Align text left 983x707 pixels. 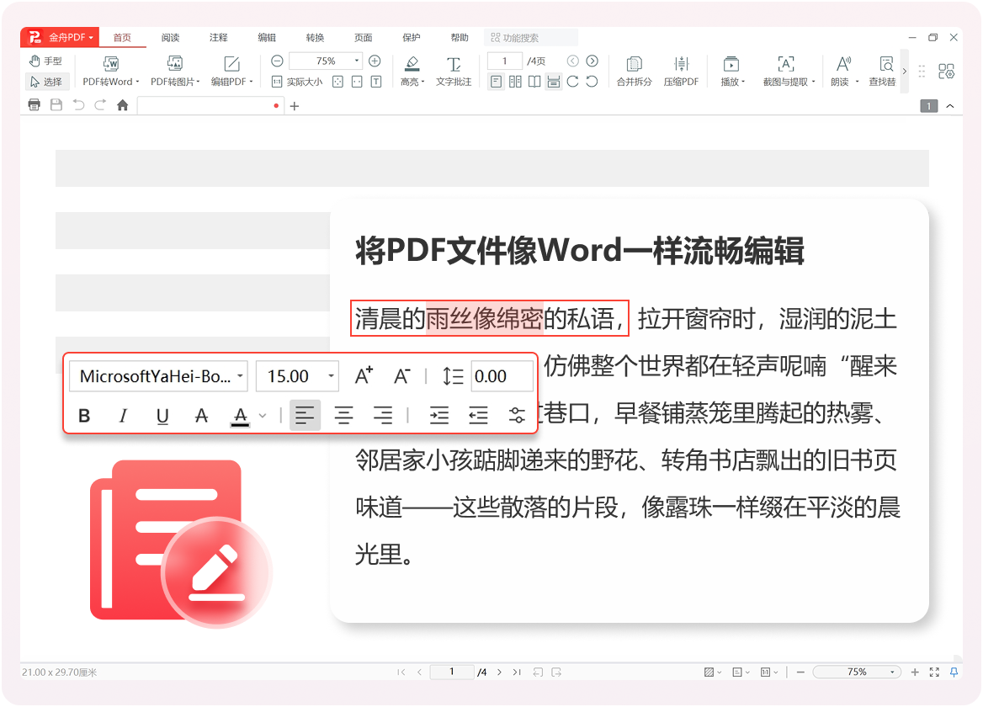(306, 416)
